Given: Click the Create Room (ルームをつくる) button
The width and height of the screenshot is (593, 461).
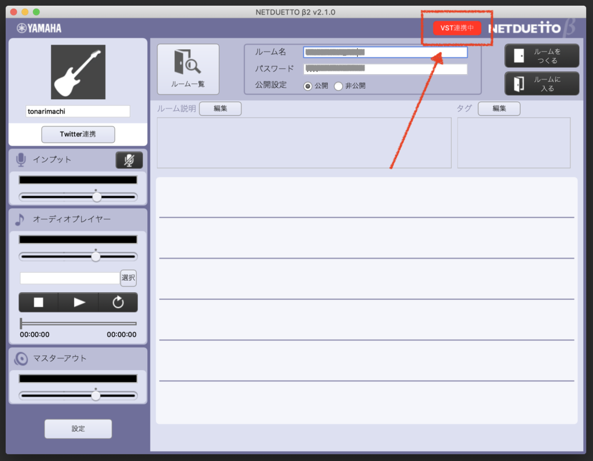Looking at the screenshot, I should [x=541, y=56].
